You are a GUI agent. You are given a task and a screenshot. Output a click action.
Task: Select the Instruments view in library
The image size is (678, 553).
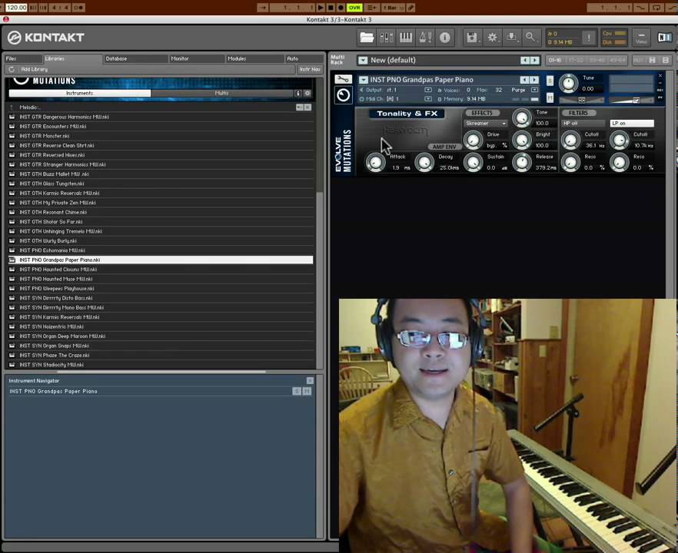point(80,94)
